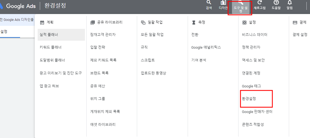The image size is (310, 138).
Task: Open 제외 키워드 목록
Action: 103,60
